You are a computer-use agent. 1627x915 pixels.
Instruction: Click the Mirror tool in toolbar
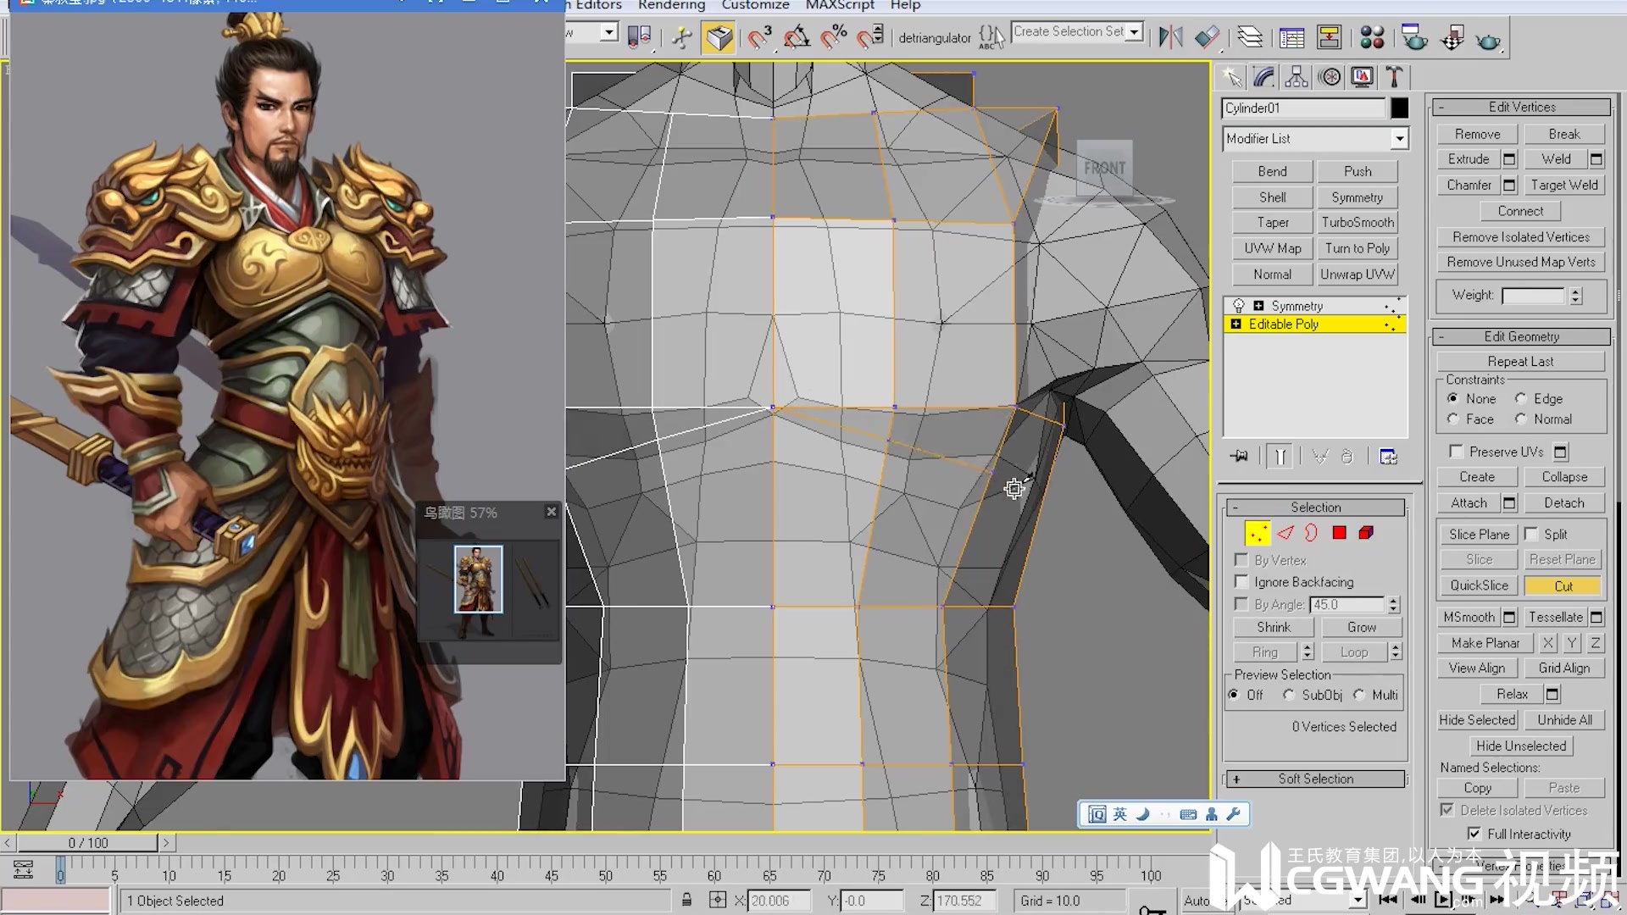[1170, 37]
